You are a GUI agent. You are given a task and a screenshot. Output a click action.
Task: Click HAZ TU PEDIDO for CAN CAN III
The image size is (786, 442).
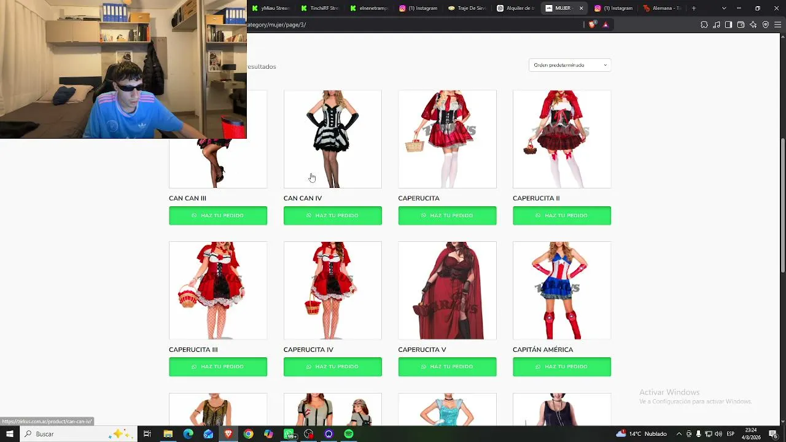click(x=218, y=215)
